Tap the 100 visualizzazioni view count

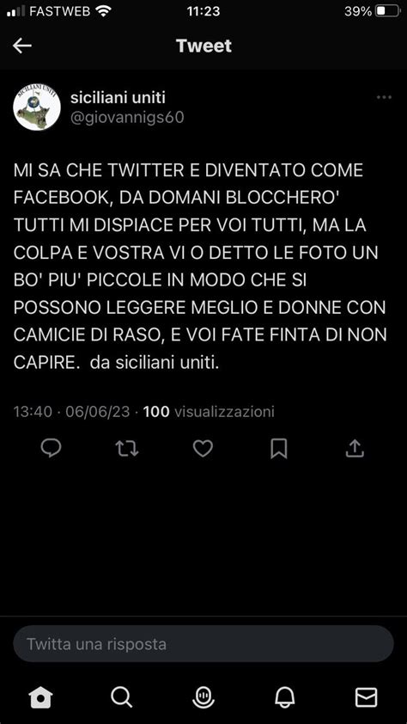point(209,411)
